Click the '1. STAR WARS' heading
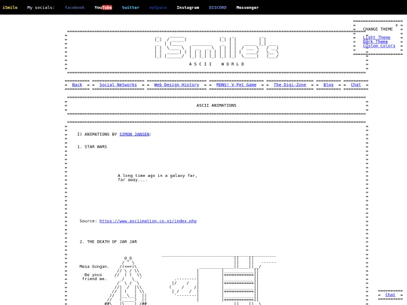The image size is (407, 305). [x=92, y=147]
